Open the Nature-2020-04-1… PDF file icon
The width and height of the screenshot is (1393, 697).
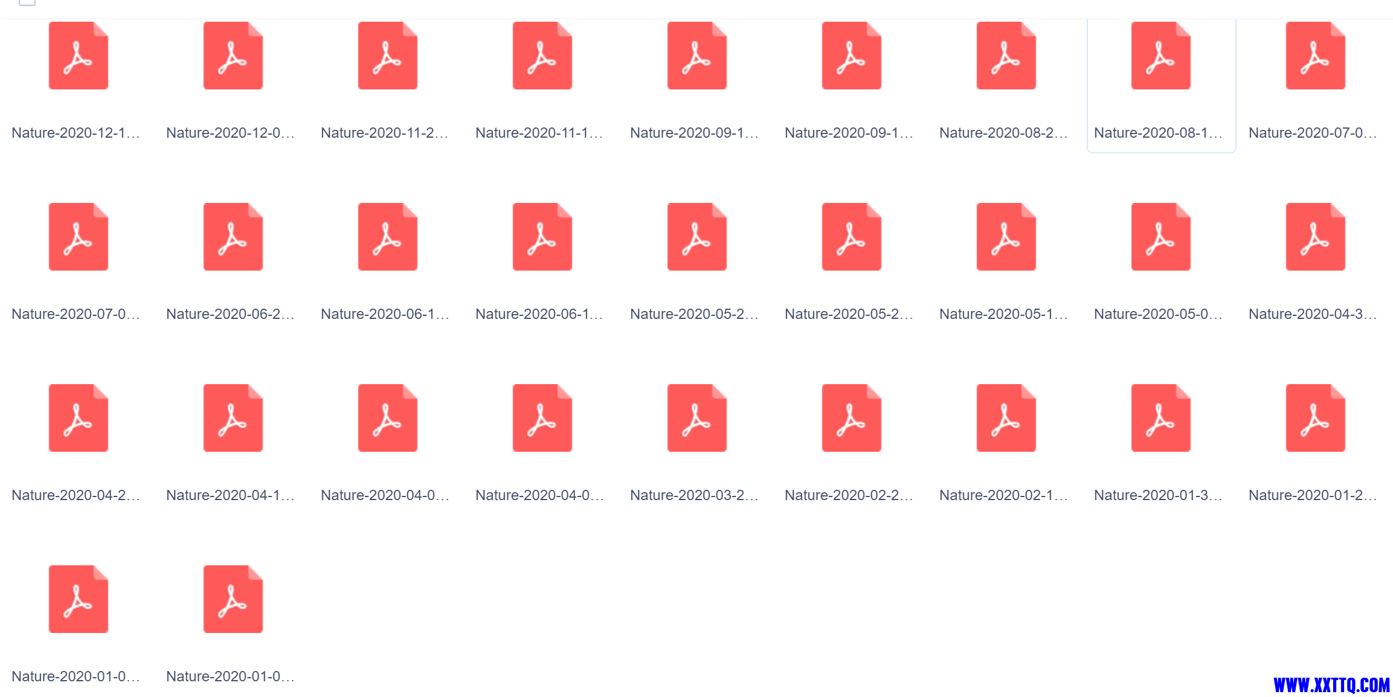click(x=233, y=418)
